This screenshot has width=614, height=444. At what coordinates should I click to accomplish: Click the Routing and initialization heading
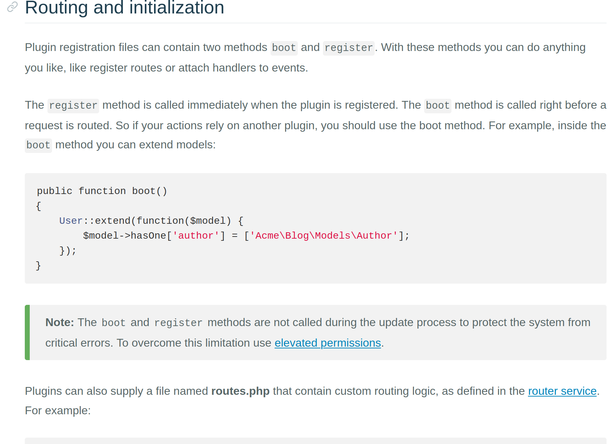click(125, 8)
